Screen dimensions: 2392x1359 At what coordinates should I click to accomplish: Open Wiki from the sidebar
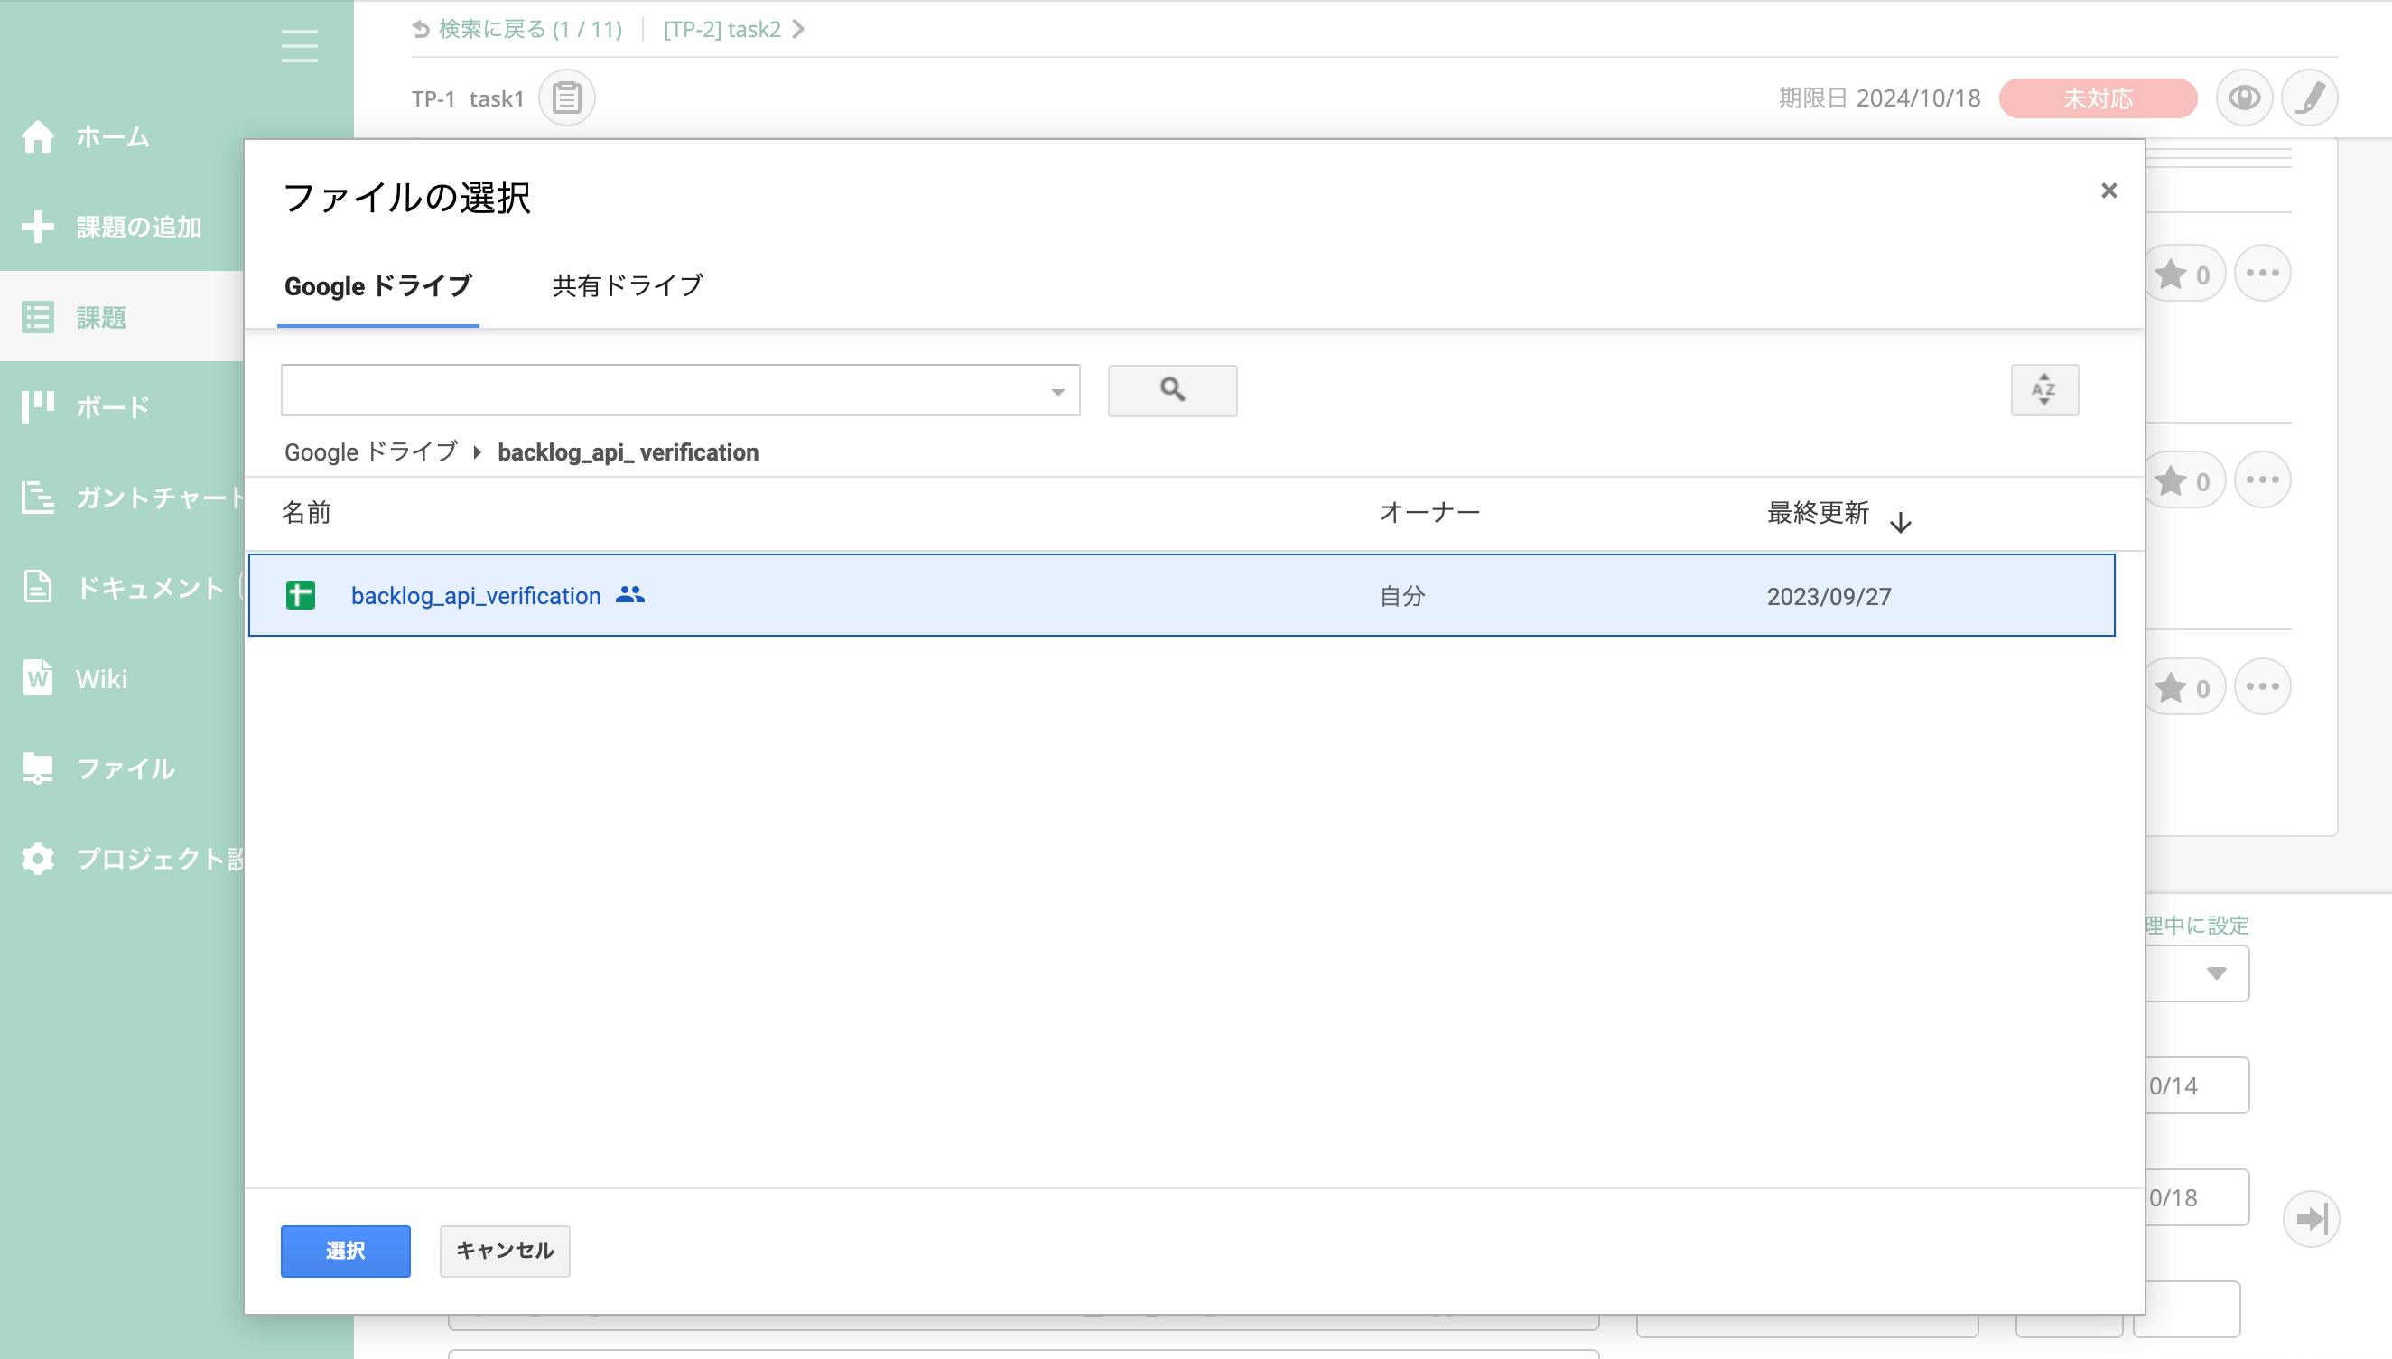(x=101, y=678)
